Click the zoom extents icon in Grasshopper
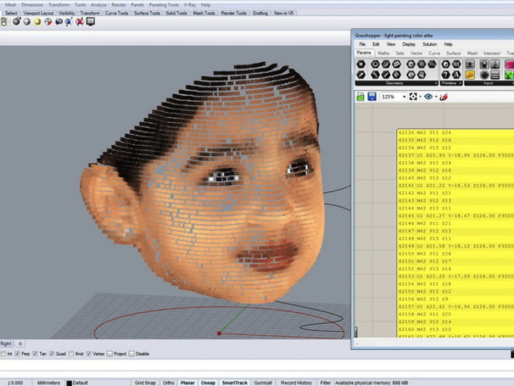Screen dimensions: 514x386 (414, 97)
